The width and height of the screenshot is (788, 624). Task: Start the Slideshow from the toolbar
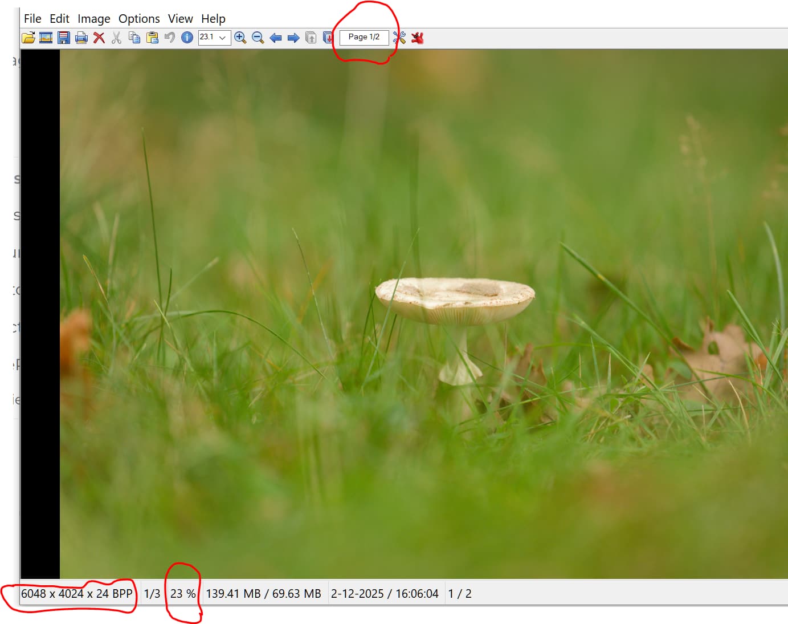pos(46,38)
